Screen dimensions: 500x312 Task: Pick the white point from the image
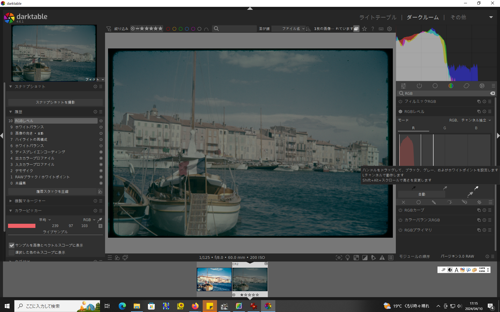click(476, 188)
